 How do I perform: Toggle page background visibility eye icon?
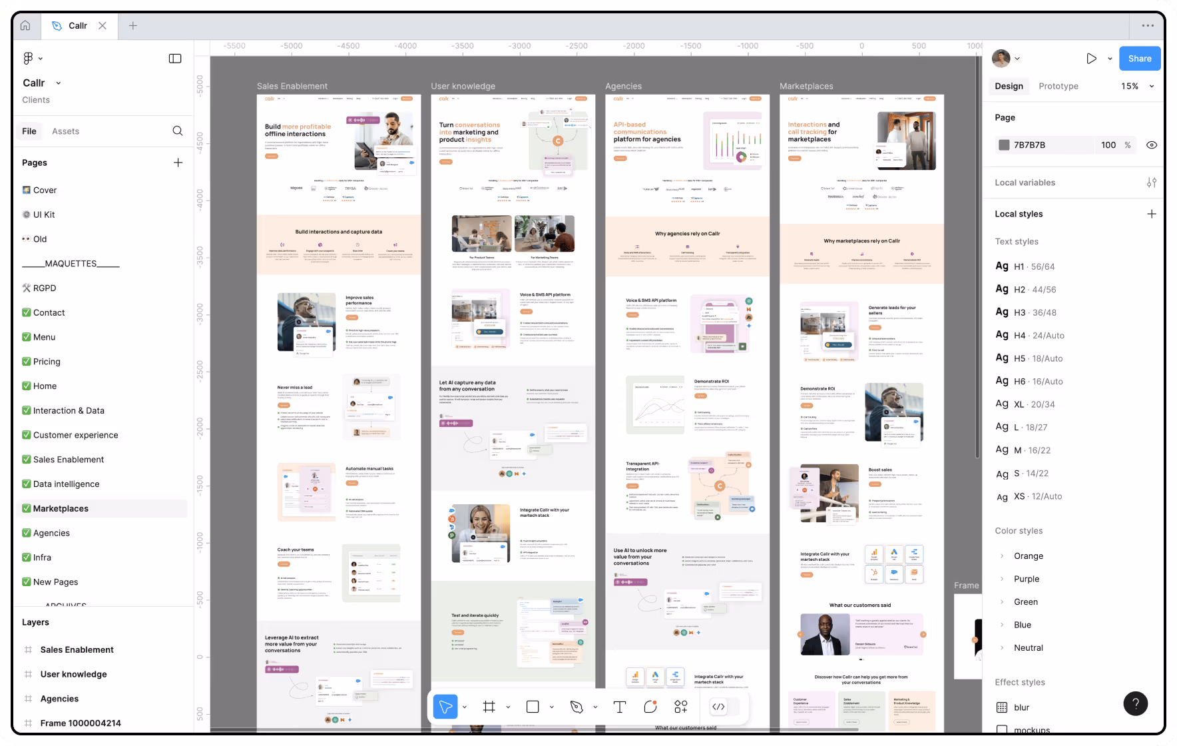(1152, 145)
